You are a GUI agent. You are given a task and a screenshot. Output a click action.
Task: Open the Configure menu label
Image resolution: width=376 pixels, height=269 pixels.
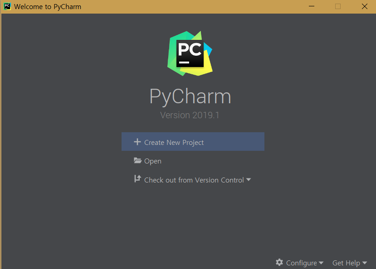coord(302,263)
